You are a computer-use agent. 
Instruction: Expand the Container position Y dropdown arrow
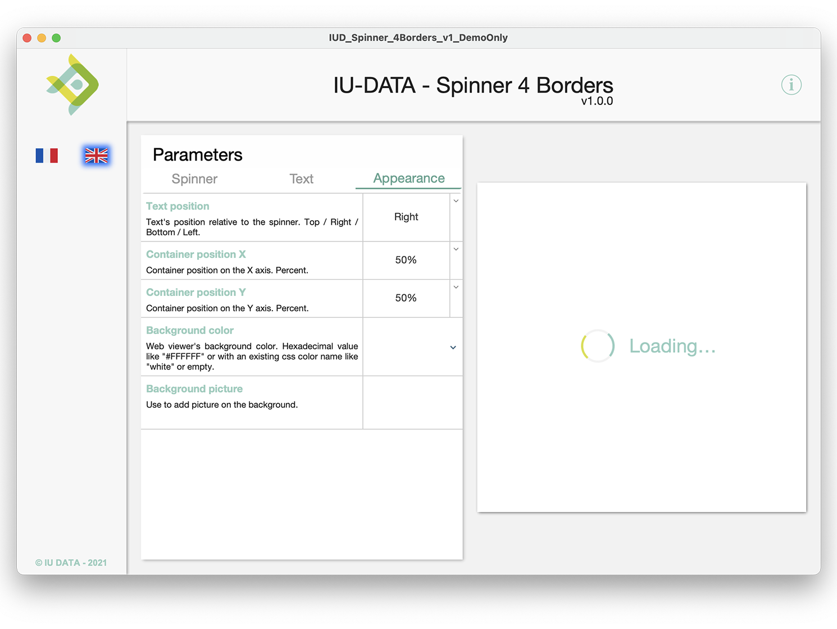456,287
